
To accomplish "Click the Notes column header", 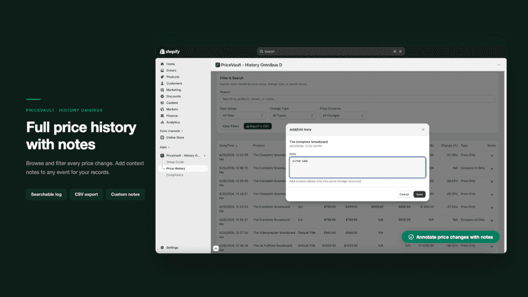I will pyautogui.click(x=492, y=145).
